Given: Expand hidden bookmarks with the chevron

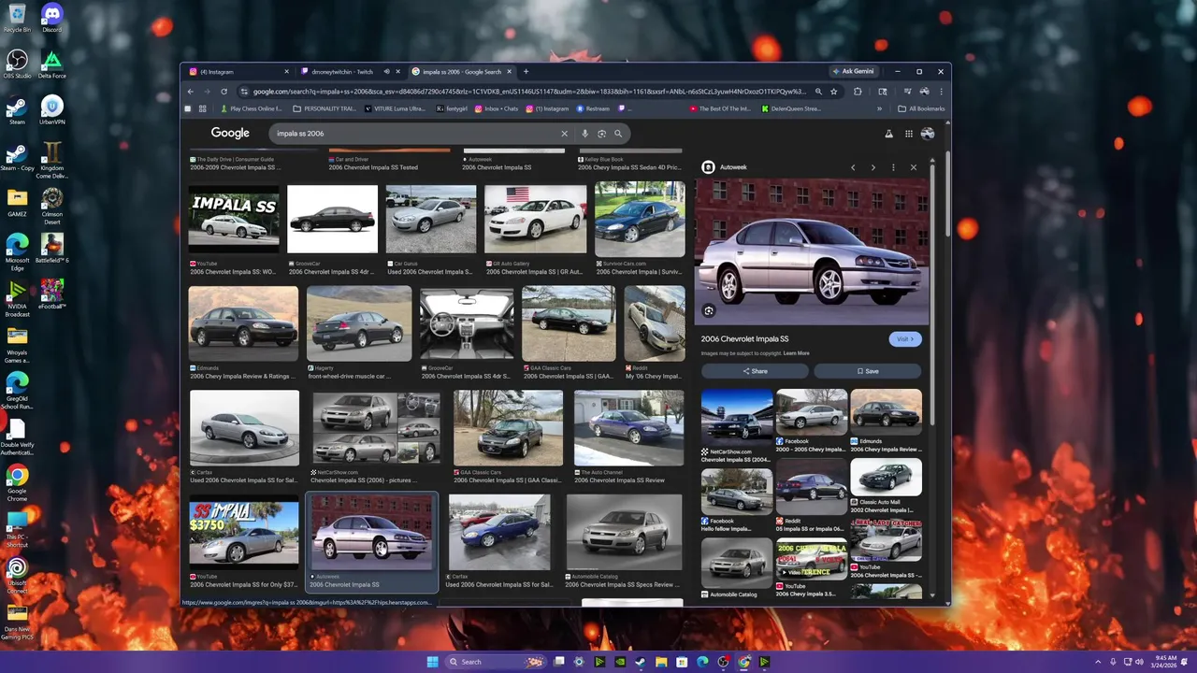Looking at the screenshot, I should pyautogui.click(x=879, y=108).
